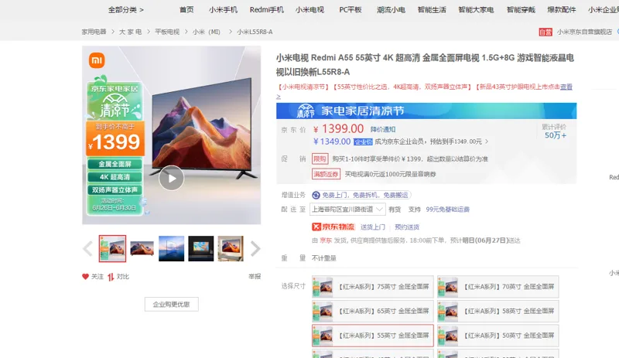Open 智能穿戴 nav item

[x=521, y=10]
